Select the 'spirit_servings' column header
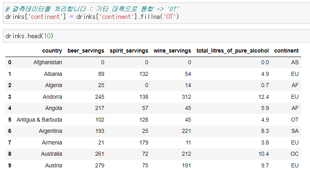This screenshot has width=310, height=177. tap(129, 51)
